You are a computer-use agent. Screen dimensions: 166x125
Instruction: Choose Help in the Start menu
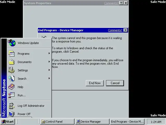coord(29,87)
